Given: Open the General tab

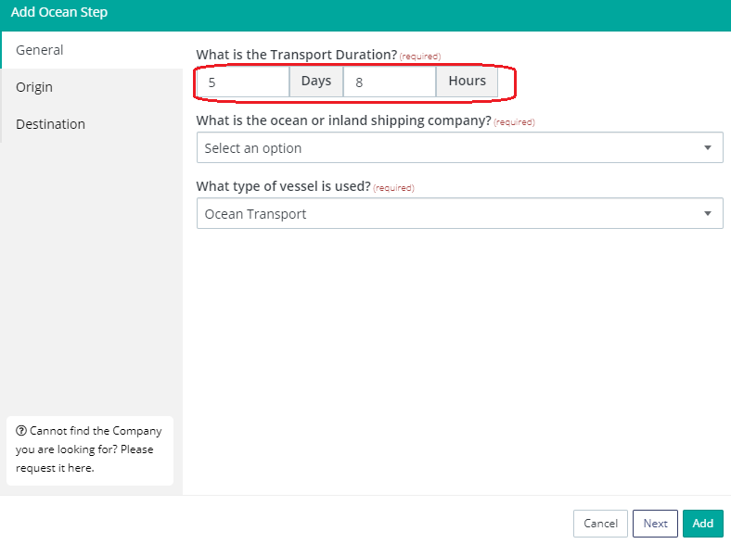Looking at the screenshot, I should coord(92,50).
